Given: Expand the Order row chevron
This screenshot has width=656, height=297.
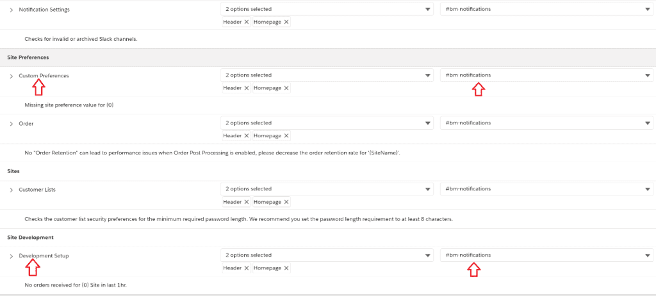Looking at the screenshot, I should click(x=12, y=123).
